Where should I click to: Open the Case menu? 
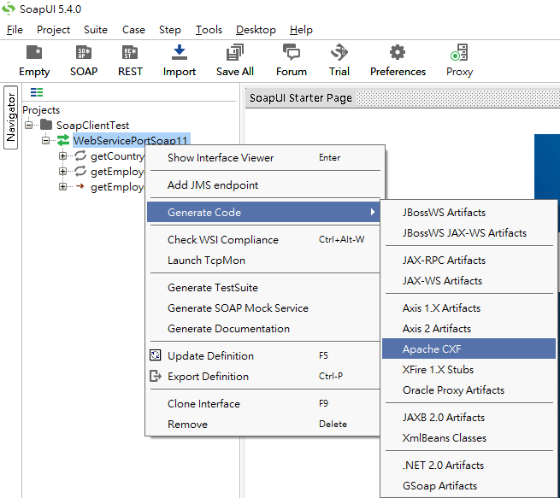(x=133, y=30)
